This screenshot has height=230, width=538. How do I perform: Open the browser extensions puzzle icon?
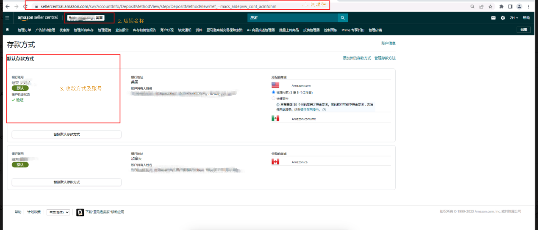point(502,7)
